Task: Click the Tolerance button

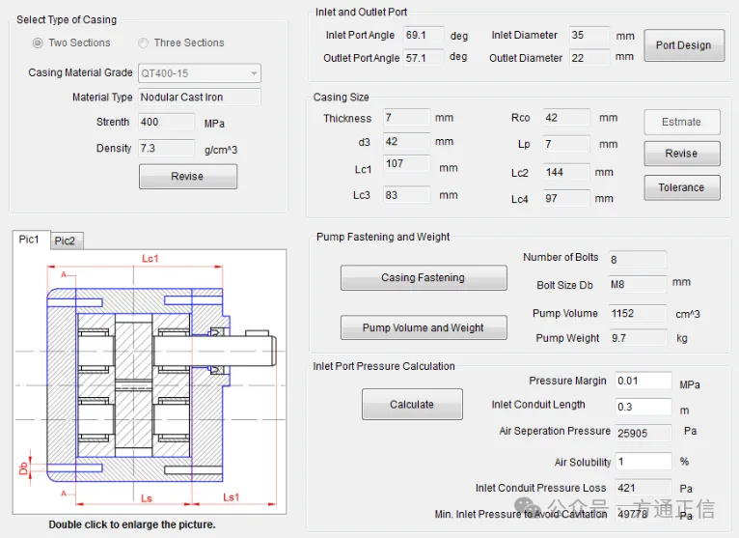Action: (682, 187)
